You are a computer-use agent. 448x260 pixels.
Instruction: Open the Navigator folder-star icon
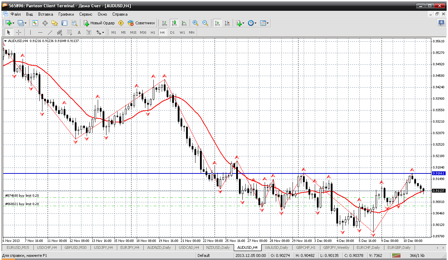55,23
